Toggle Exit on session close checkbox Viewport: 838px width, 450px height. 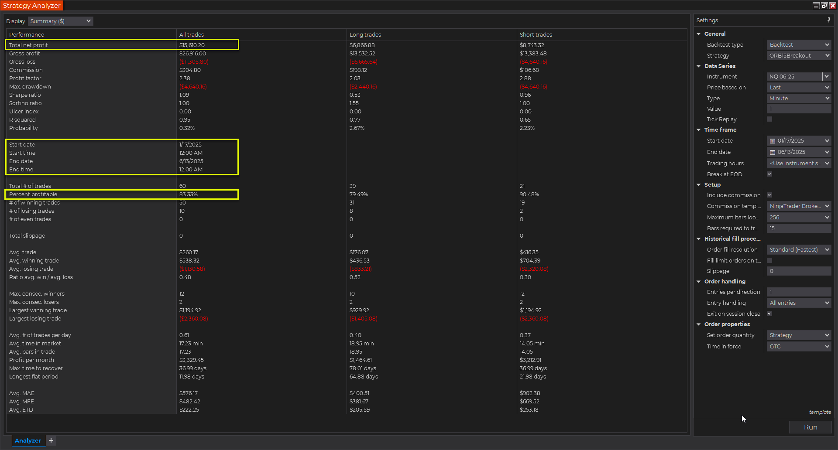tap(769, 314)
